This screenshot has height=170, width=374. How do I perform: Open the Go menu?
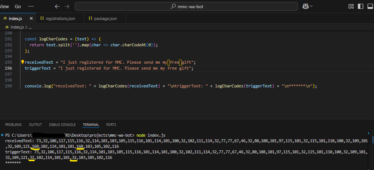coord(18,6)
